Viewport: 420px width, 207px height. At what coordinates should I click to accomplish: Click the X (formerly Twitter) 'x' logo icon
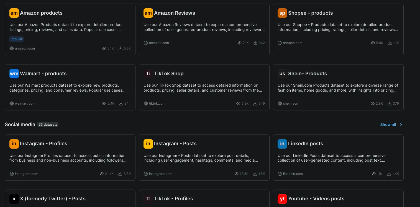(x=14, y=199)
